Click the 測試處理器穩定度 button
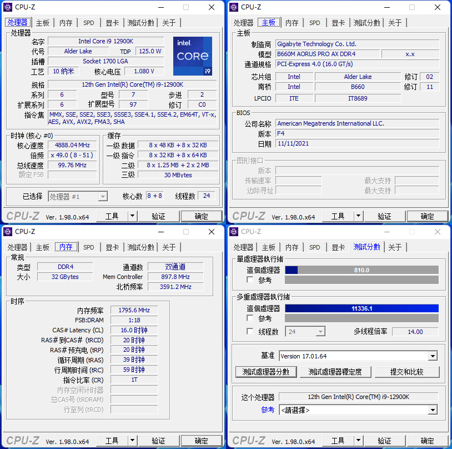452x449 pixels. (x=335, y=372)
